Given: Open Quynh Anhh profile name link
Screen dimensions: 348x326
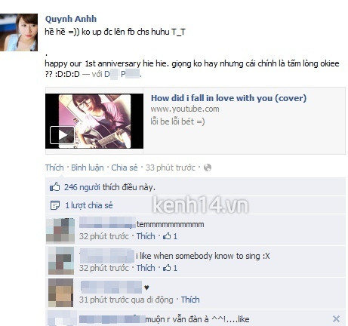Looking at the screenshot, I should pos(71,19).
